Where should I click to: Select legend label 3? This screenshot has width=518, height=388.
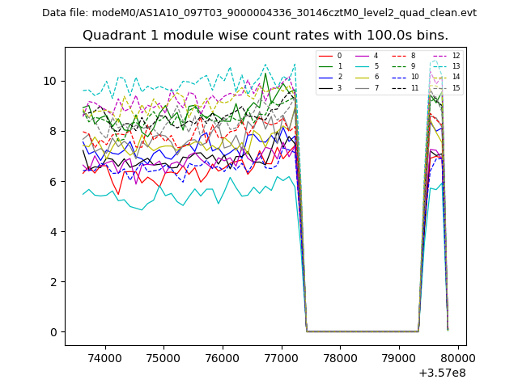click(x=339, y=87)
